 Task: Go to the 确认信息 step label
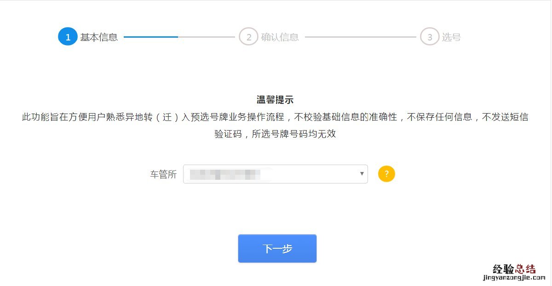(x=280, y=37)
